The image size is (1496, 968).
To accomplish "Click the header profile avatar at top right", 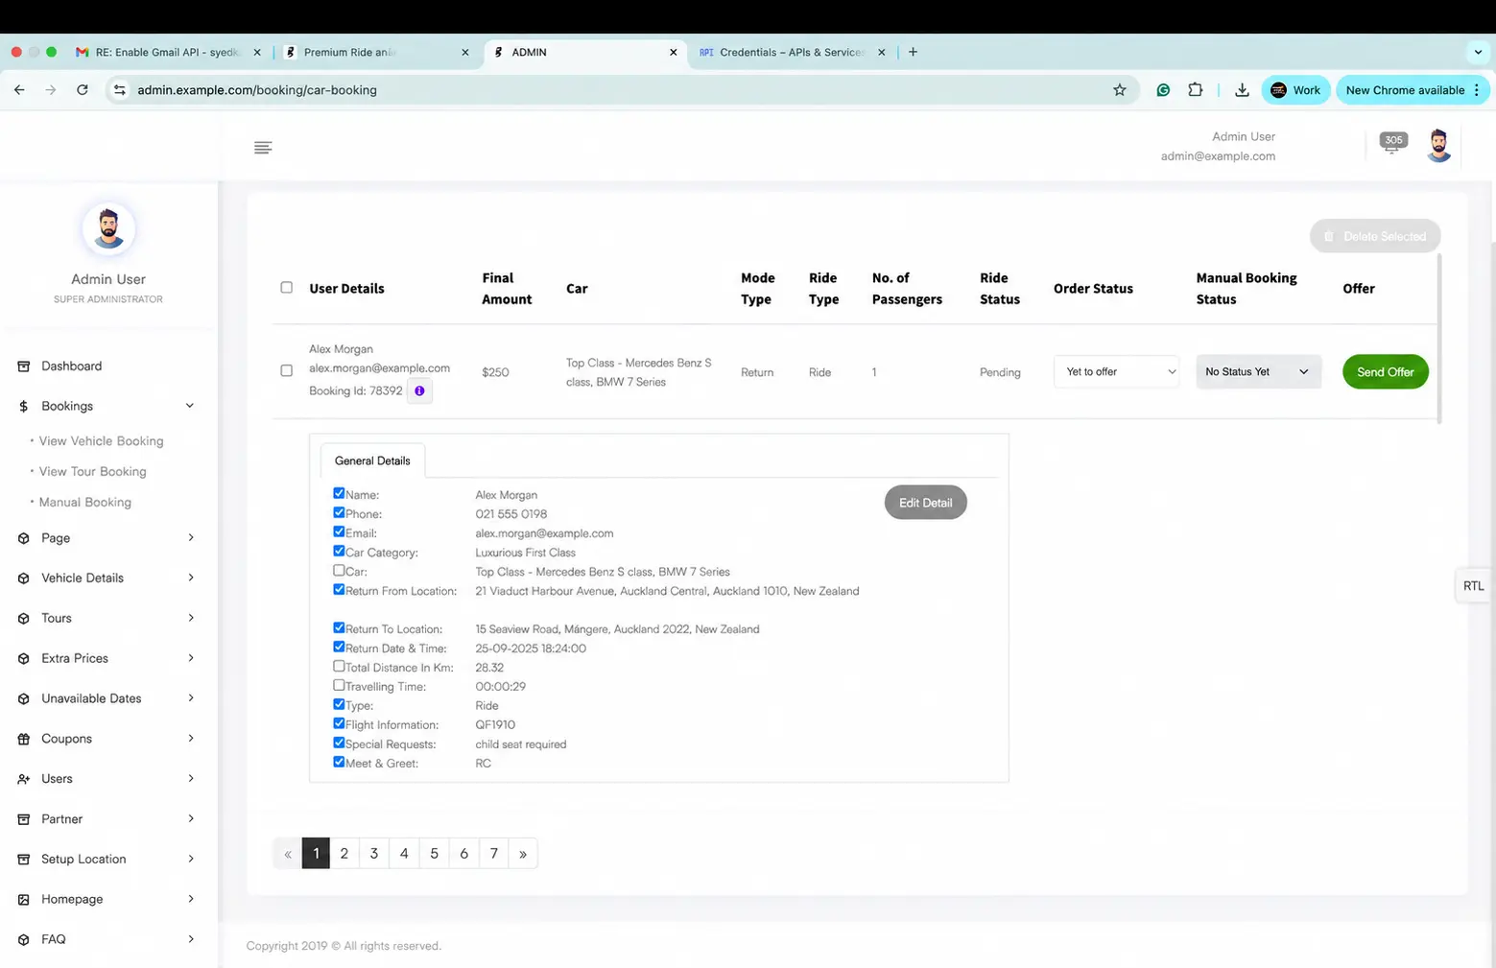I will point(1437,146).
